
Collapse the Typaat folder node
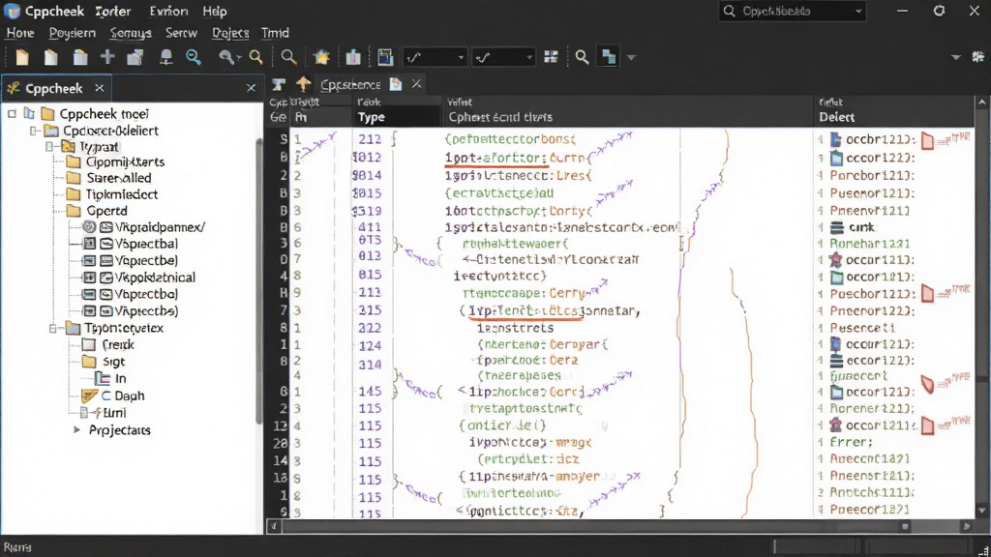[50, 147]
